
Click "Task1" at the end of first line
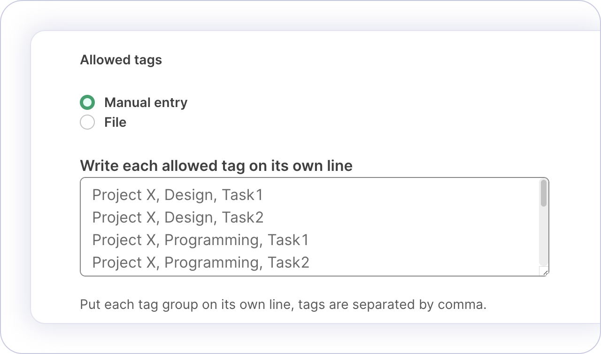(x=242, y=195)
